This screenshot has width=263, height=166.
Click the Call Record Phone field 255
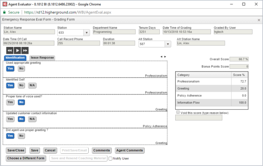tap(79, 43)
